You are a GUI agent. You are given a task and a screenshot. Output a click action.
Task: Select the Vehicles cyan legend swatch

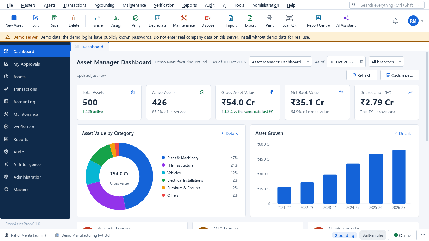pos(163,173)
